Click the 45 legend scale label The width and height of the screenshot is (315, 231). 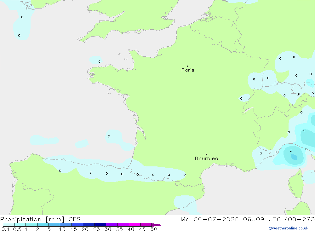(142, 229)
